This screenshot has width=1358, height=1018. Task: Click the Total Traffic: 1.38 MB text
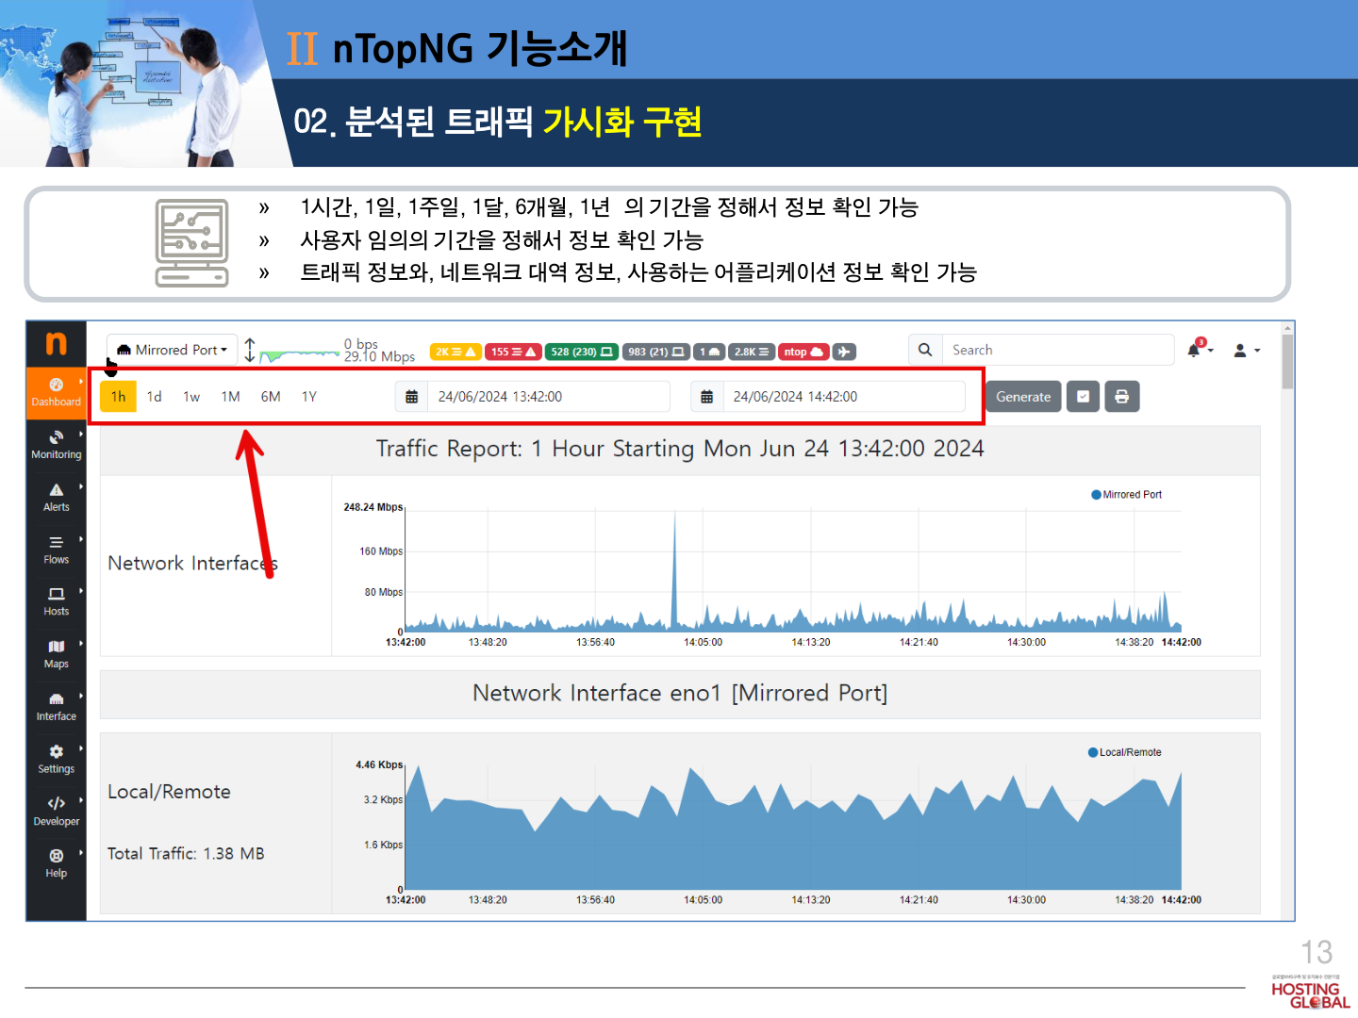186,854
